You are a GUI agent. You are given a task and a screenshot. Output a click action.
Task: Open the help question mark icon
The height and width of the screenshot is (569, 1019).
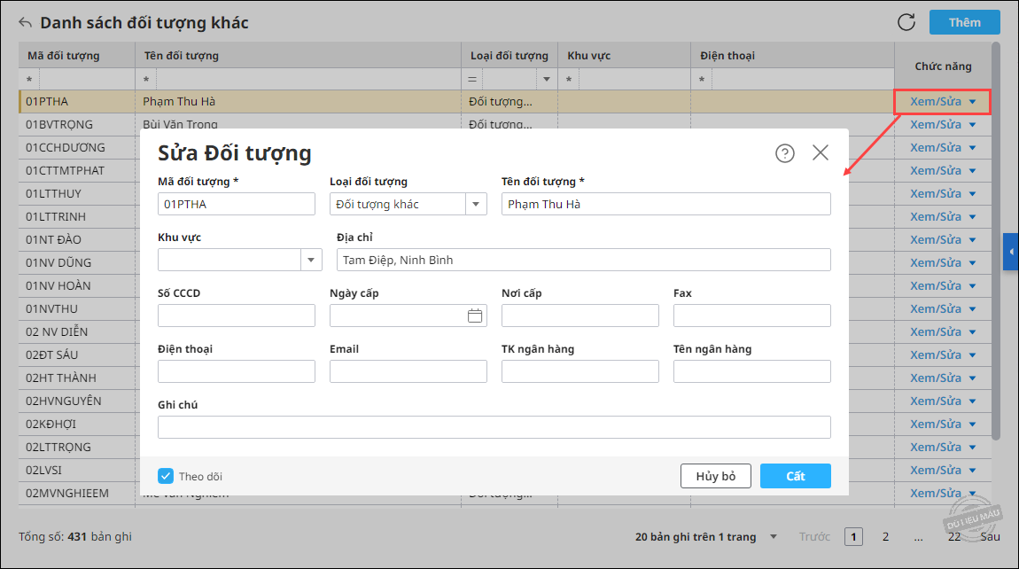[x=784, y=152]
